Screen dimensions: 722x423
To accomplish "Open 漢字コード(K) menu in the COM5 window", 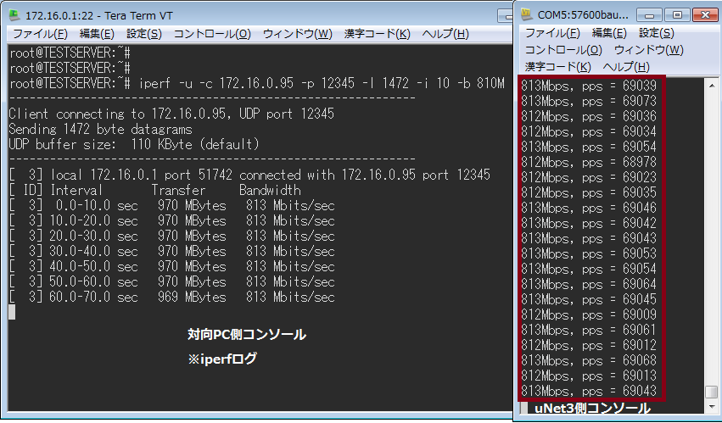I will (x=557, y=66).
